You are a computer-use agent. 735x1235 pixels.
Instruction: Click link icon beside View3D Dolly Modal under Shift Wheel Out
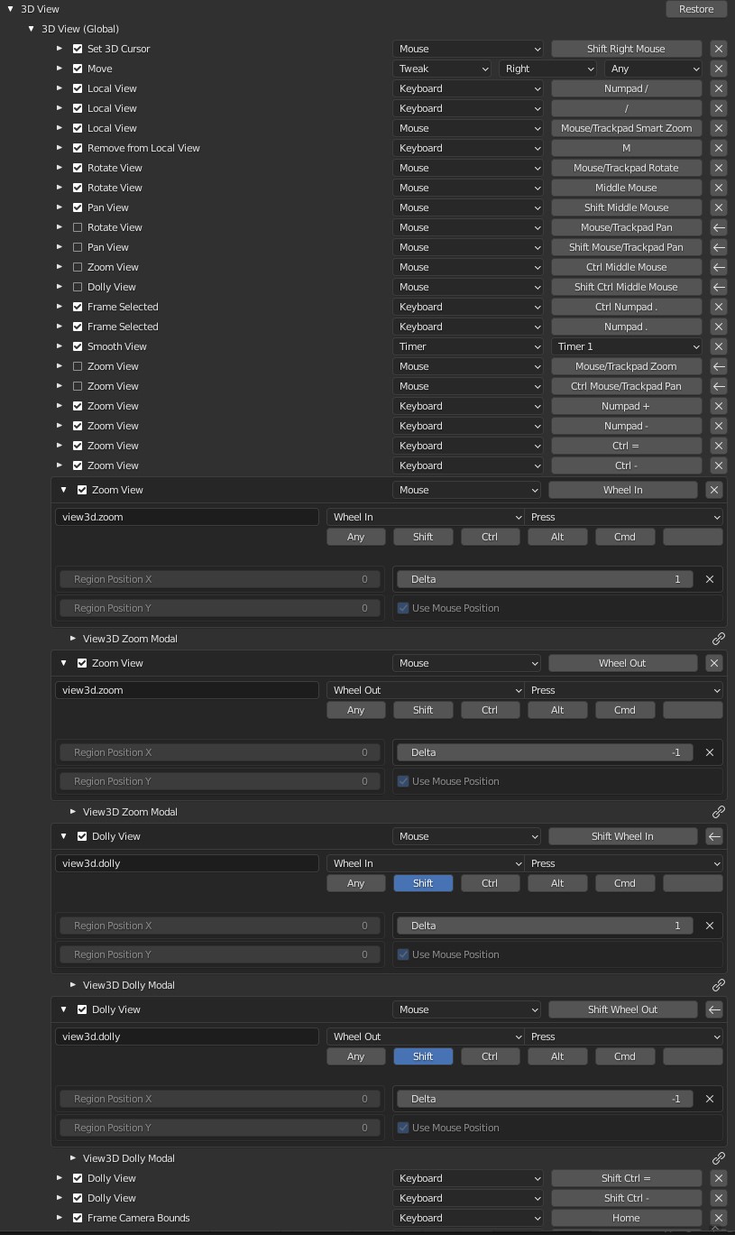coord(718,1158)
